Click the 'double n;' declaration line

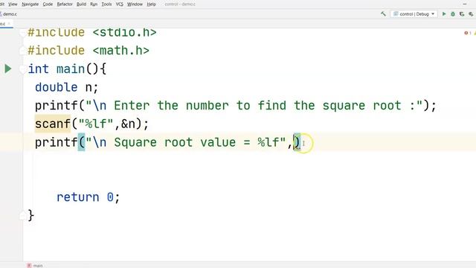click(66, 88)
